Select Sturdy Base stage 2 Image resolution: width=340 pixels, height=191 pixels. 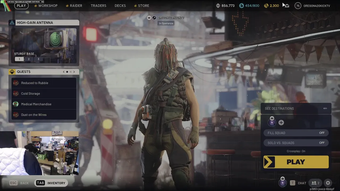[29, 59]
